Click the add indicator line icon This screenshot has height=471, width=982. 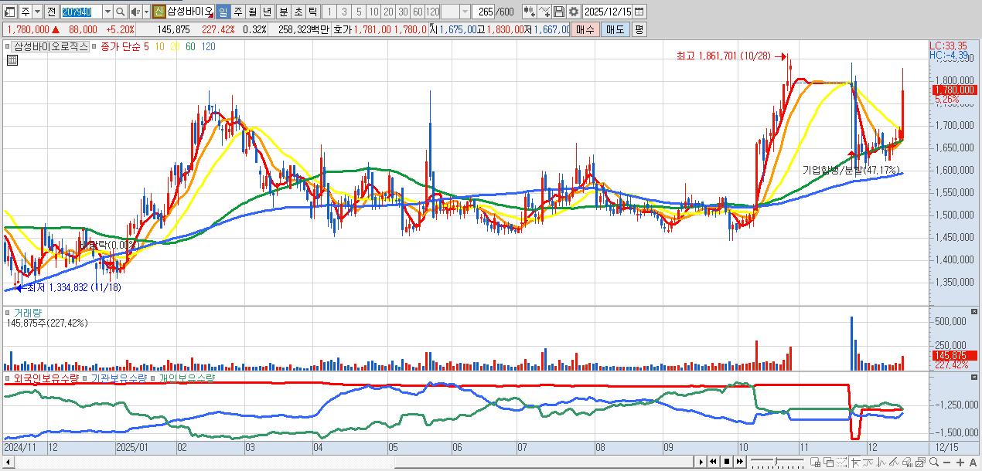544,12
